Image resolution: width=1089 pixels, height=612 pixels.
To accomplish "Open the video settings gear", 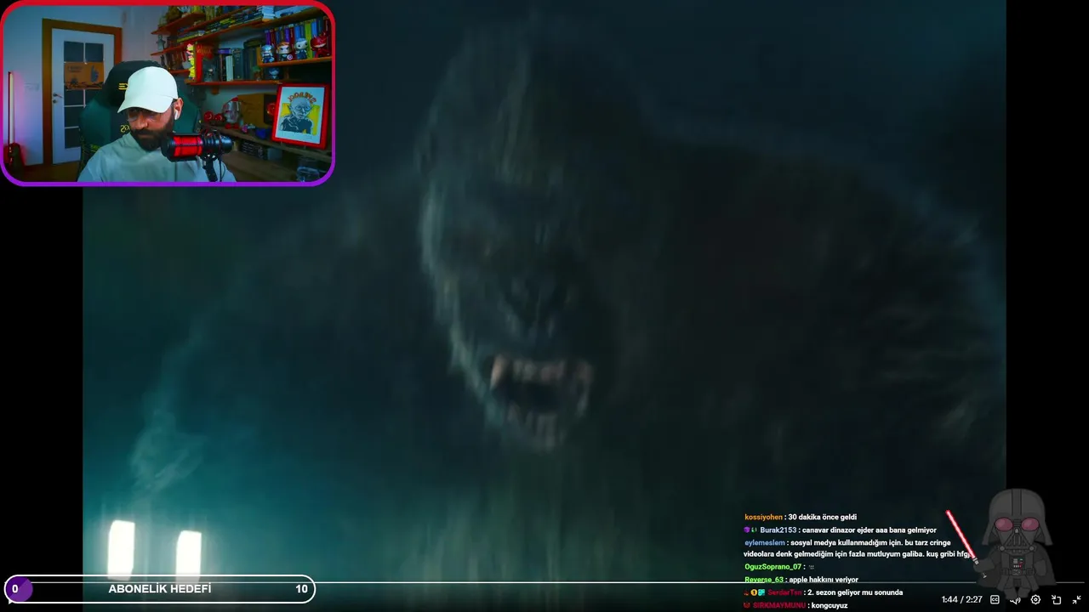I will [1035, 600].
